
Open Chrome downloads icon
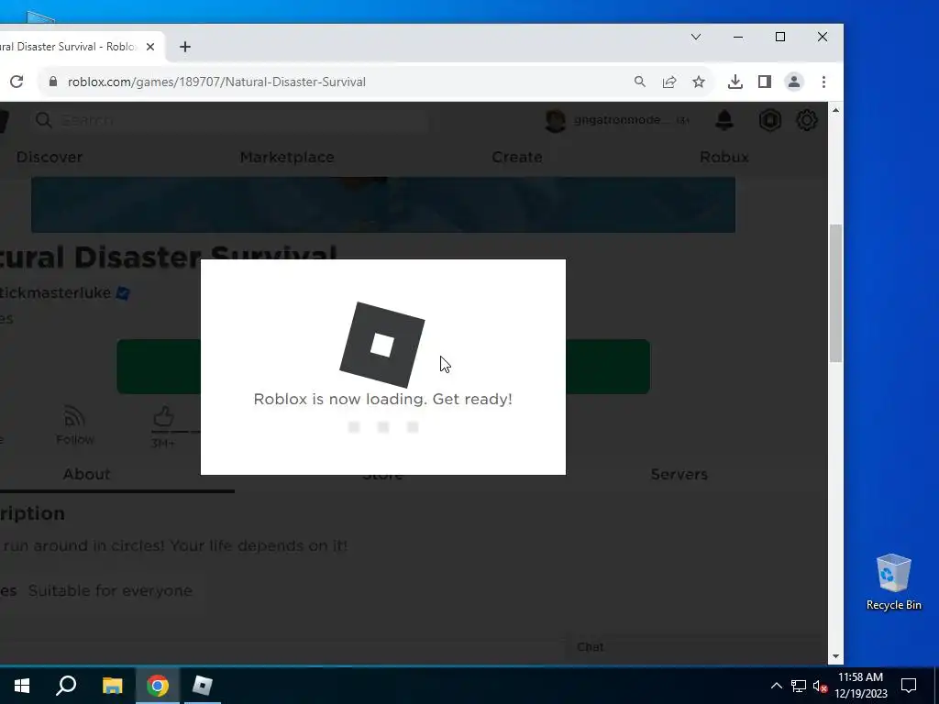(x=735, y=82)
